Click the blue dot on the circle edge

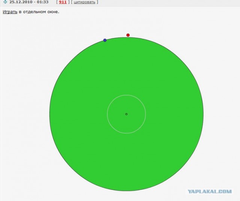105,40
